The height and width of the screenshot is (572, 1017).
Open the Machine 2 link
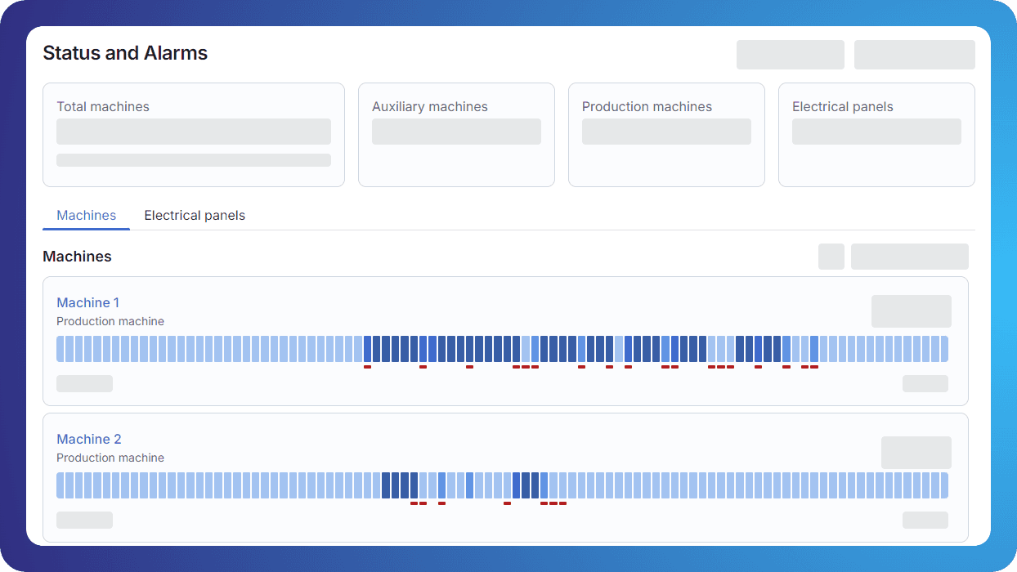click(87, 440)
